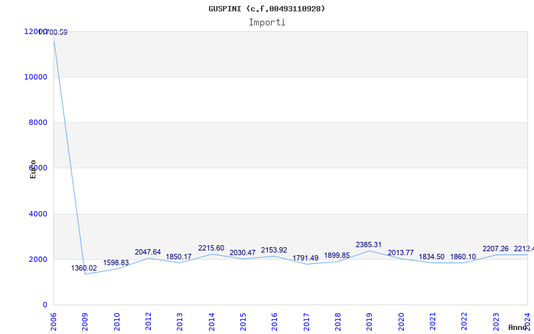Select the x-axis year 2022
This screenshot has height=334, width=534.
[x=464, y=321]
